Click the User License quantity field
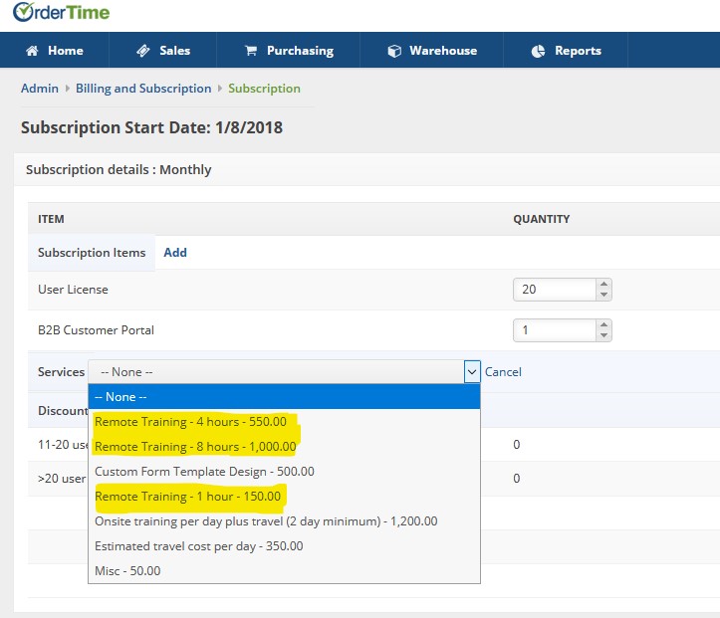Image resolution: width=720 pixels, height=618 pixels. (555, 290)
